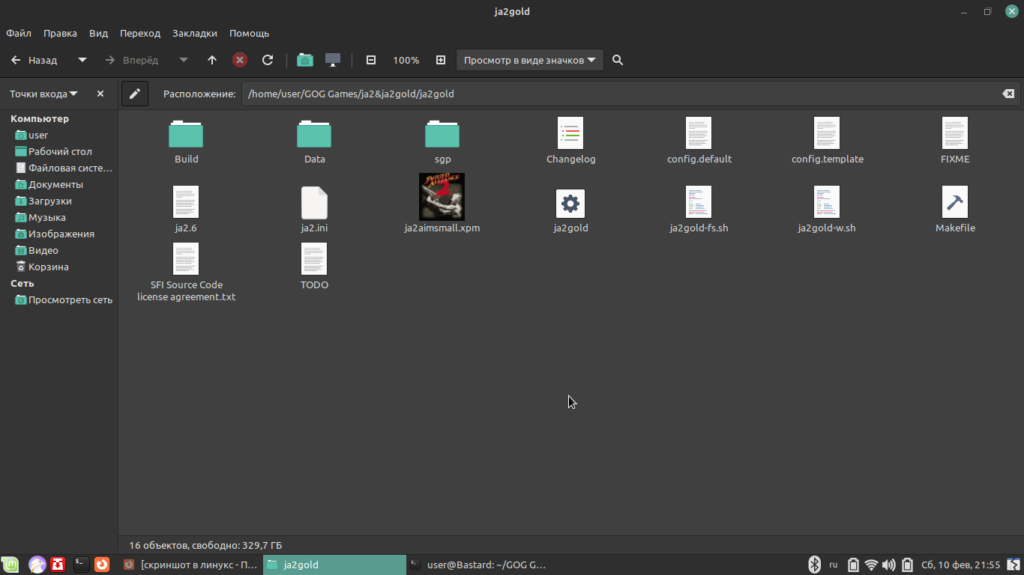Expand the Back history dropdown arrow
This screenshot has height=575, width=1024.
[82, 60]
